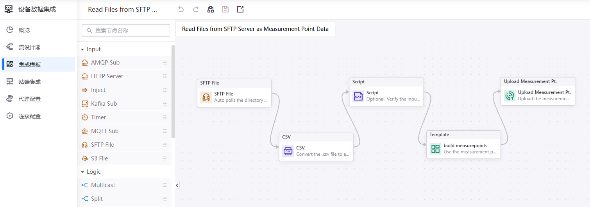Screen dimensions: 590x207
Task: Go to 站端集成 in the sidebar
Action: 30,82
